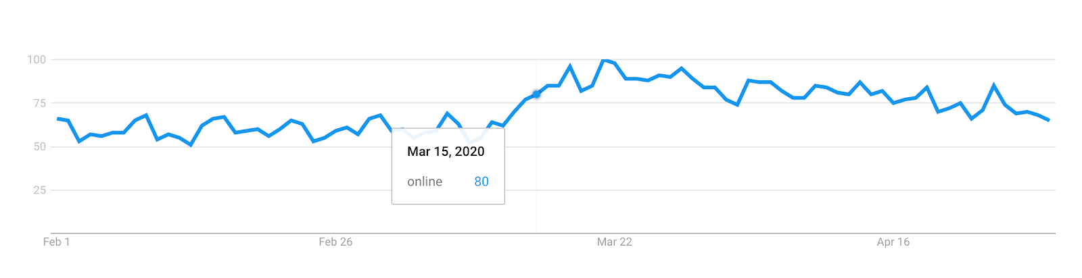Click the 75 y-axis label
The width and height of the screenshot is (1082, 278).
(39, 103)
